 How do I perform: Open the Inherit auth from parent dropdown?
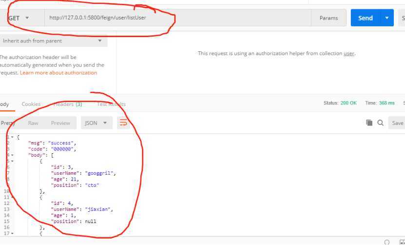coord(53,41)
